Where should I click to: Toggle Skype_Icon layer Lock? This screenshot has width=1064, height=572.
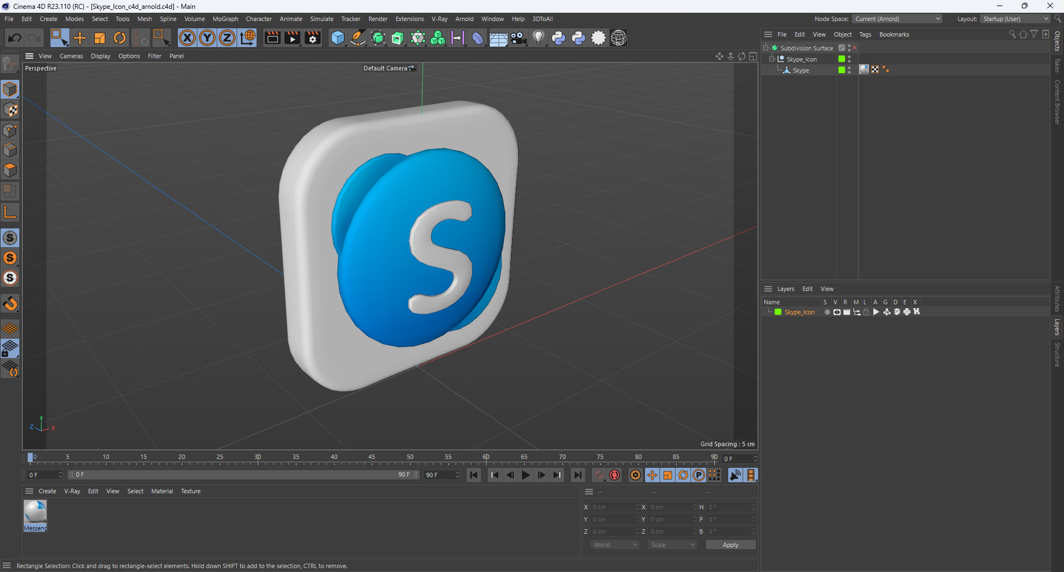click(866, 312)
